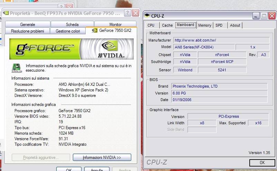Open the Monitor tab
This screenshot has width=277, height=171.
point(115,25)
